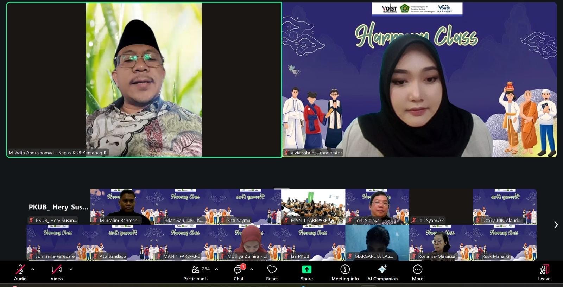
Task: Expand the arrow beside participants count 264
Action: (216, 269)
